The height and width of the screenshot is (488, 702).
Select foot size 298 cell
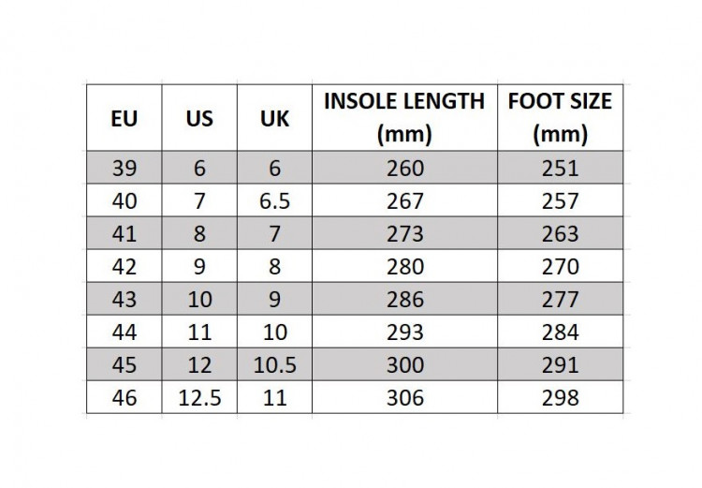(x=560, y=397)
